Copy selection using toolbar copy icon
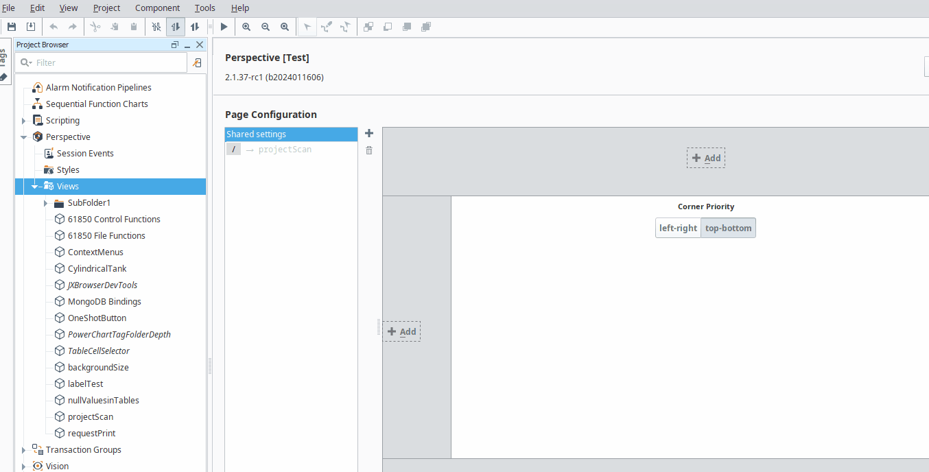929x472 pixels. click(x=115, y=27)
